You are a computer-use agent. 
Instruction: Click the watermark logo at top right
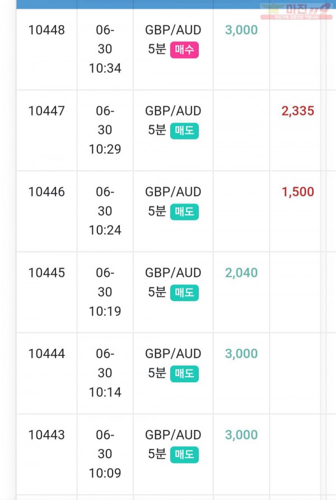(296, 11)
